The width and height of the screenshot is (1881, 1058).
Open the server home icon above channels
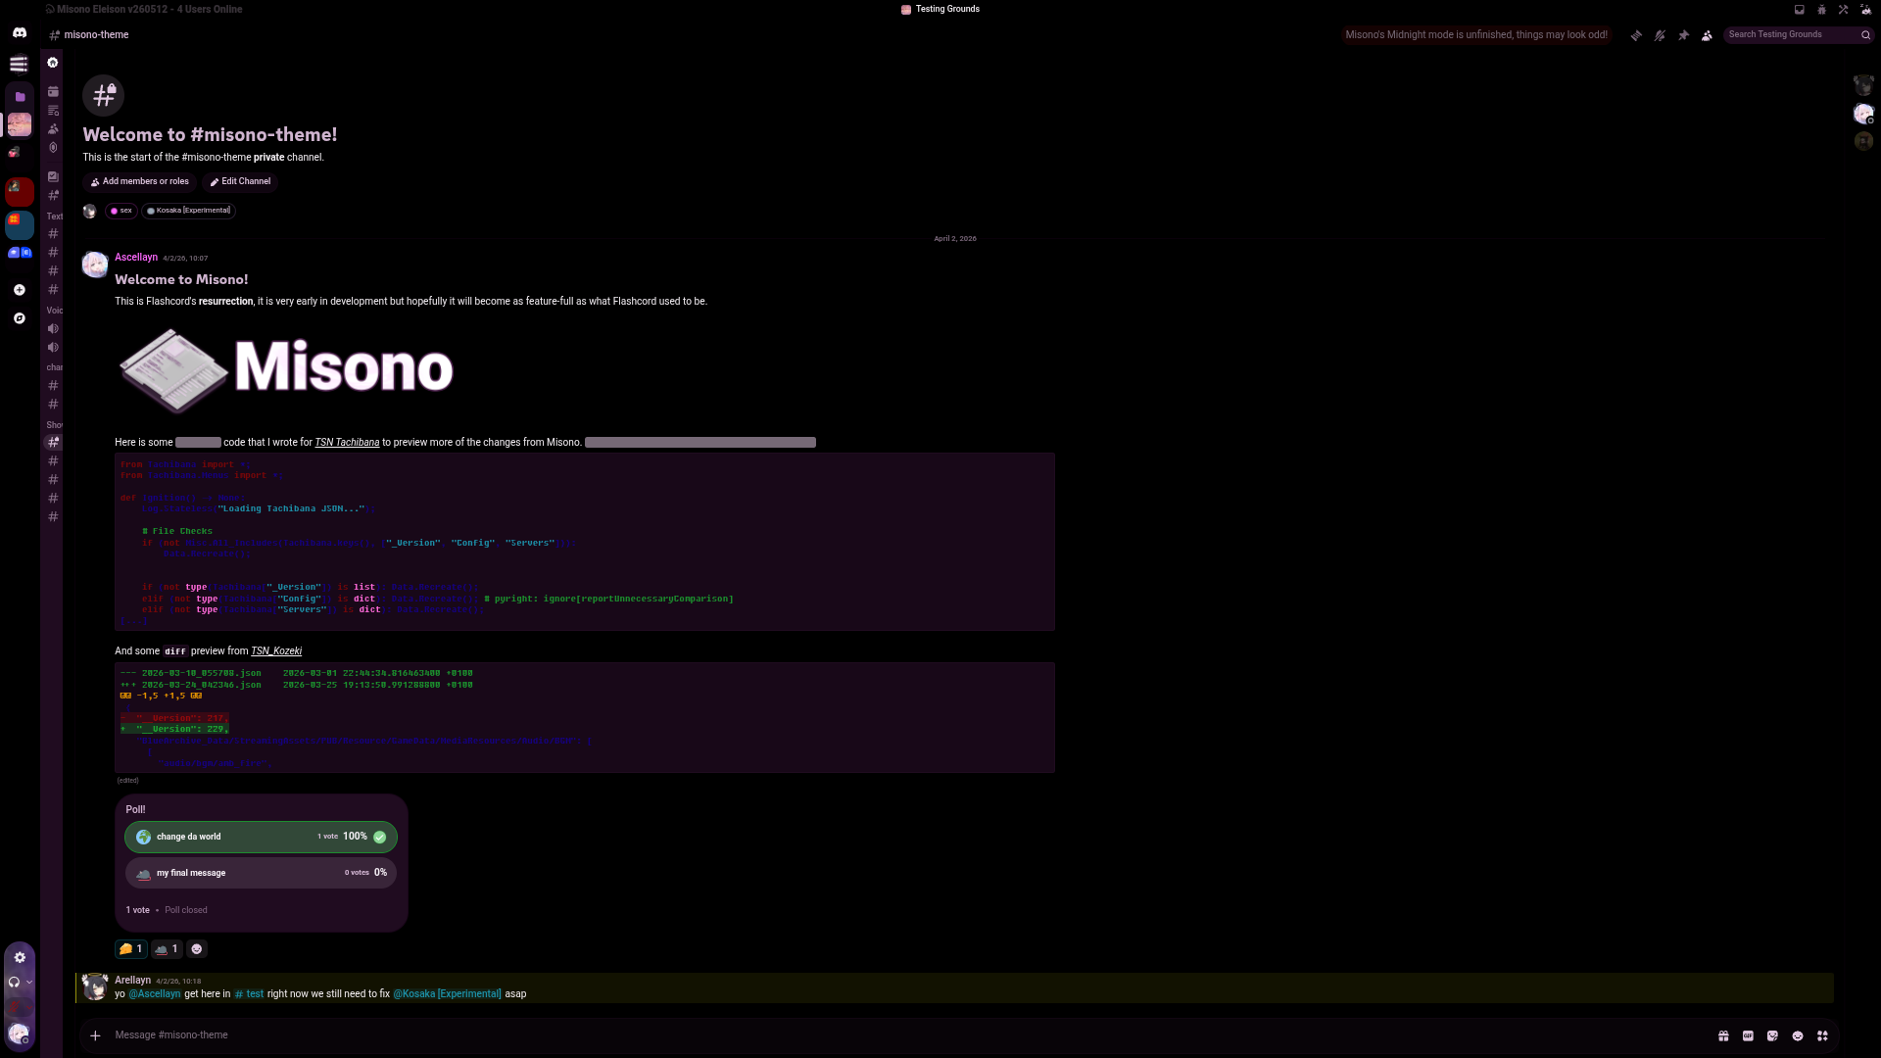pos(53,63)
